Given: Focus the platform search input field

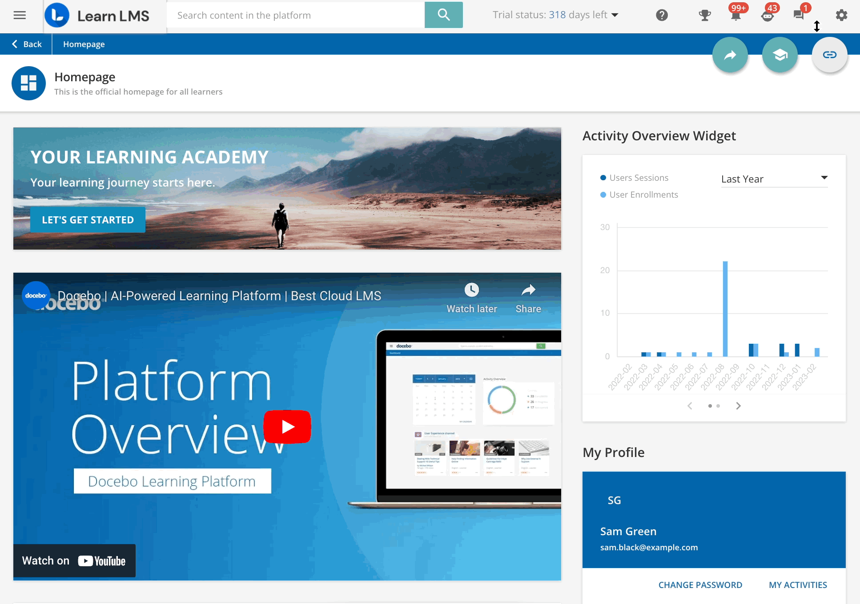Looking at the screenshot, I should 296,15.
